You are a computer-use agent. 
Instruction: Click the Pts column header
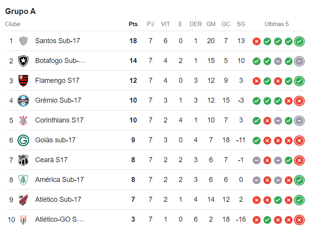click(133, 24)
